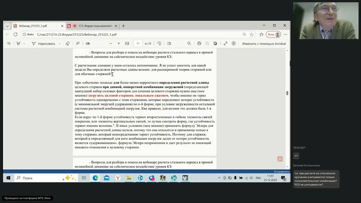
Task: Rotate the PDF page
Action: 159,43
